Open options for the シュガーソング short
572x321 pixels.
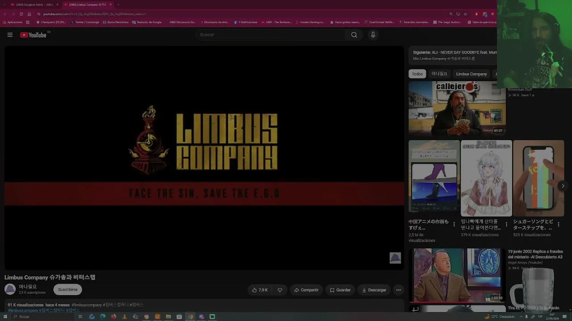[x=558, y=224]
